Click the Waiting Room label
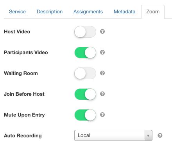The height and width of the screenshot is (146, 172). pyautogui.click(x=21, y=73)
